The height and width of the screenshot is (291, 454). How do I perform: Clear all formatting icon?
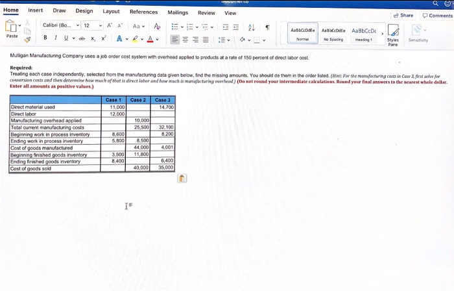[x=157, y=27]
